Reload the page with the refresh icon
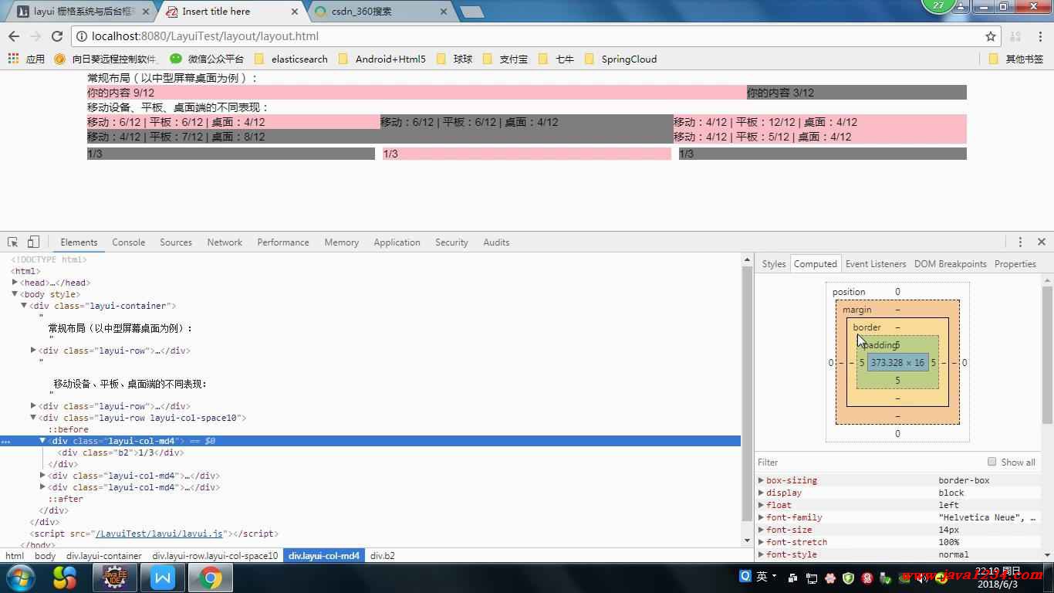 tap(57, 36)
